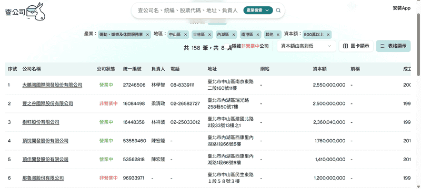
Task: Click unified number 27246506
Action: [x=134, y=85]
